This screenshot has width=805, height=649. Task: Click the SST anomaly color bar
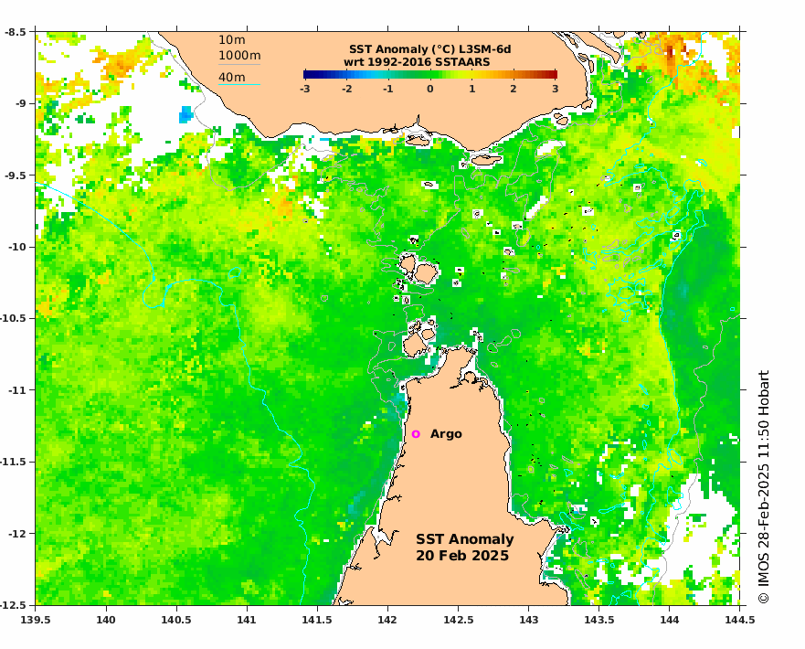click(x=430, y=74)
